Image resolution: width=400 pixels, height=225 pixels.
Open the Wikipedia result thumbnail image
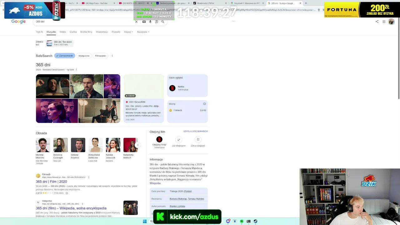tap(131, 208)
